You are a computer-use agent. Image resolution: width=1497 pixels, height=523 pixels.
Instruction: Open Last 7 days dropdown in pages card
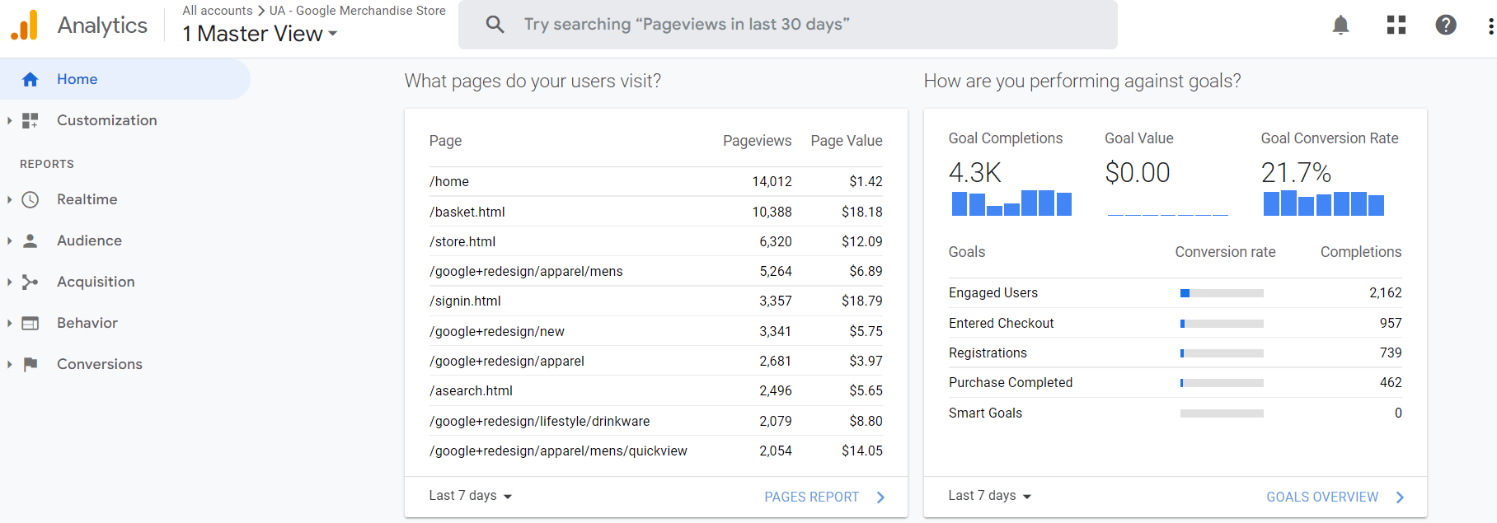coord(471,496)
